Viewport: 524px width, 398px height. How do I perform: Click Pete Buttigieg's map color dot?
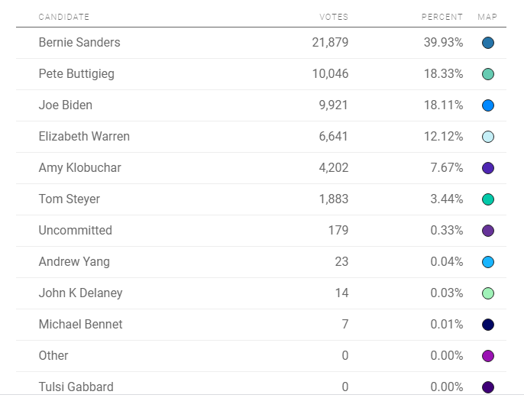[x=488, y=75]
